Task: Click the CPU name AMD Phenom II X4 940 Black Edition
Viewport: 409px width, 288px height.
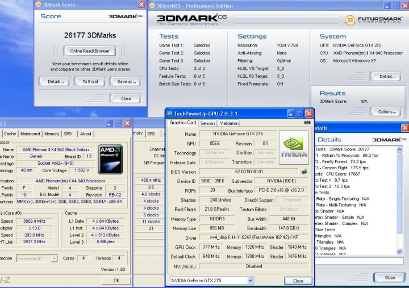Action: (56, 149)
